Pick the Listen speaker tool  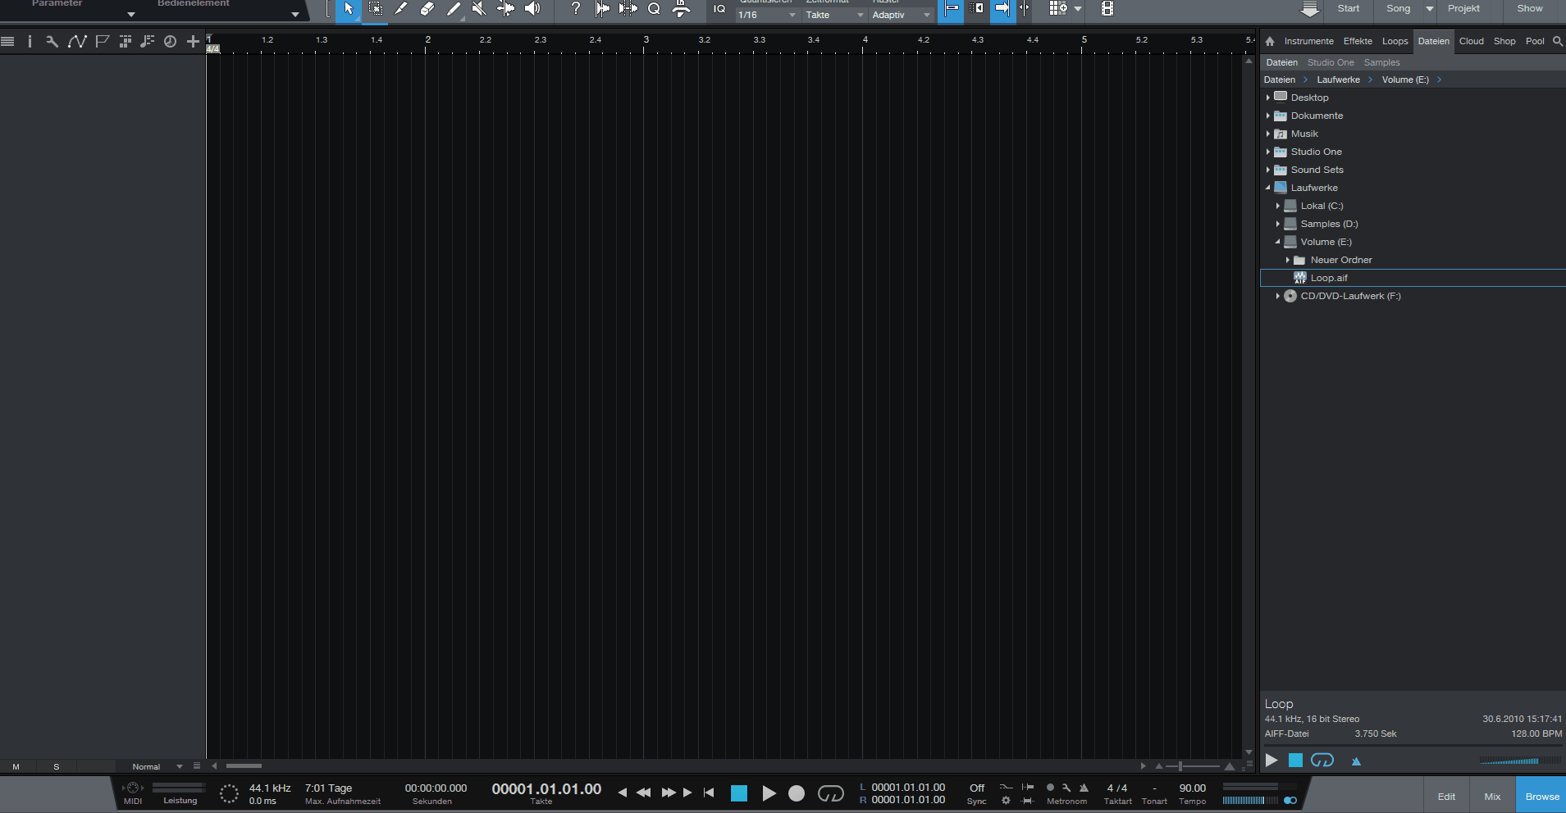point(532,9)
